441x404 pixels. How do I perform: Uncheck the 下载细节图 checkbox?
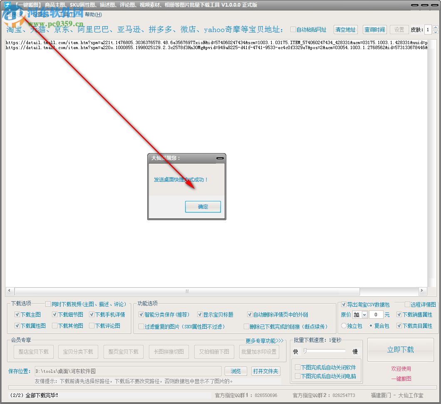coord(55,314)
